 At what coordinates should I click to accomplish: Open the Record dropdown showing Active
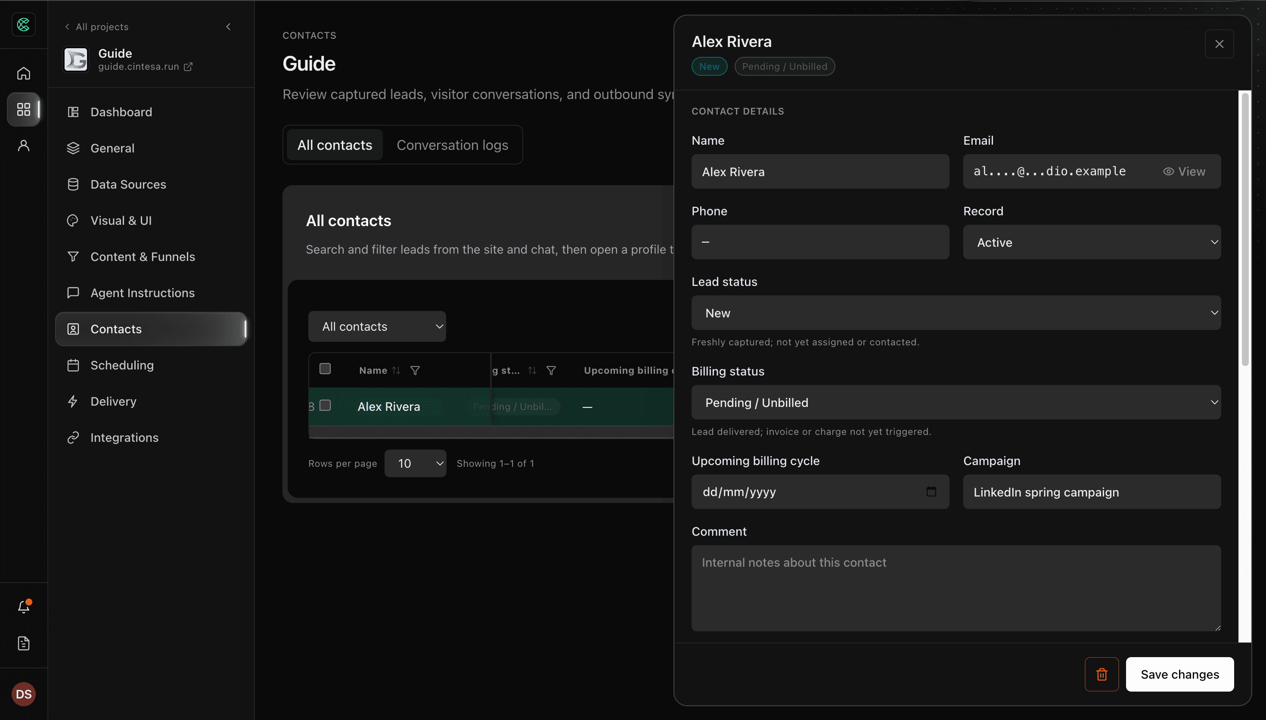coord(1092,242)
